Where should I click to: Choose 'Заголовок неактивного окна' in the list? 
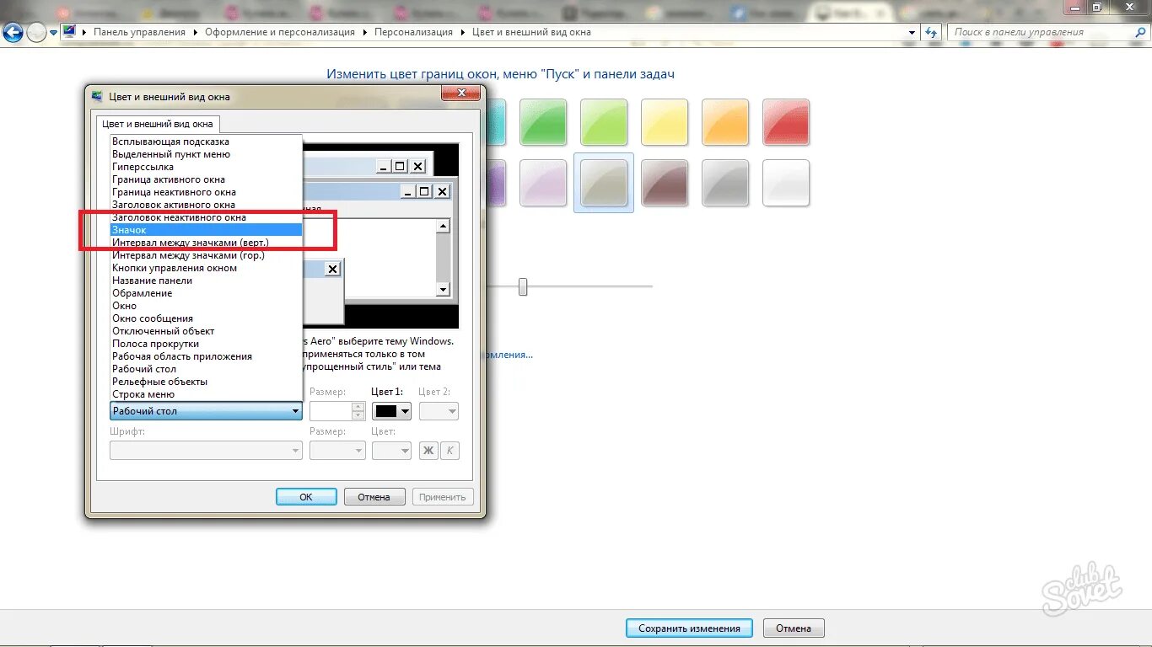coord(206,217)
